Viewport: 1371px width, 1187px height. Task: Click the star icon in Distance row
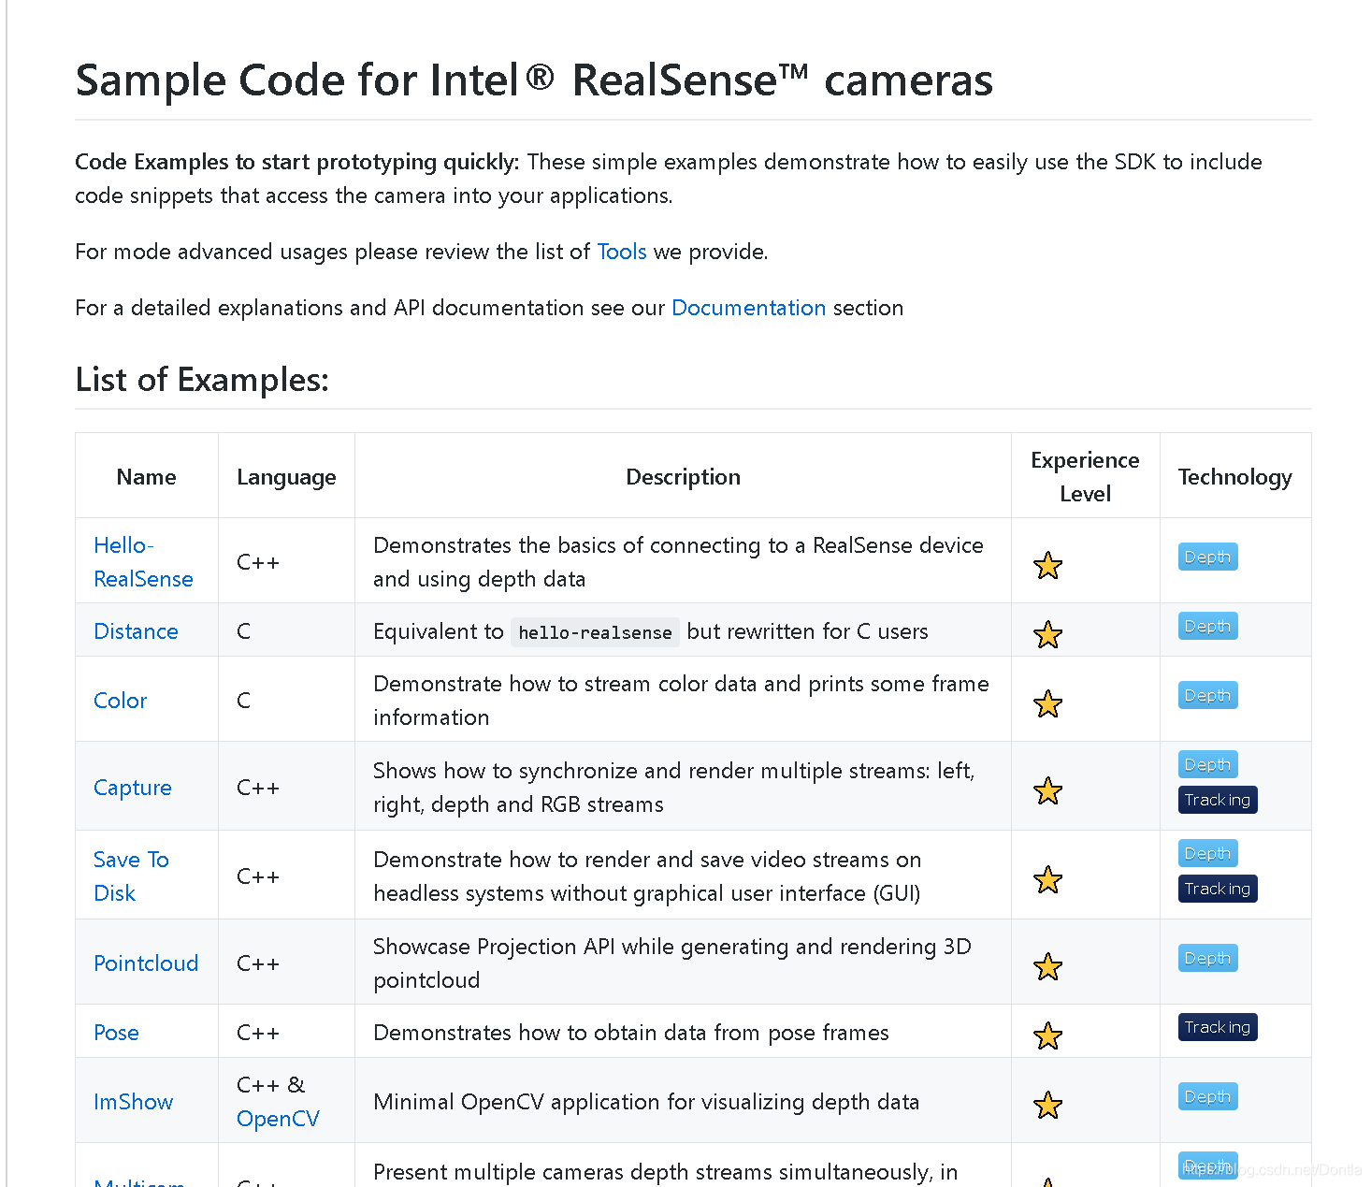[x=1047, y=634]
